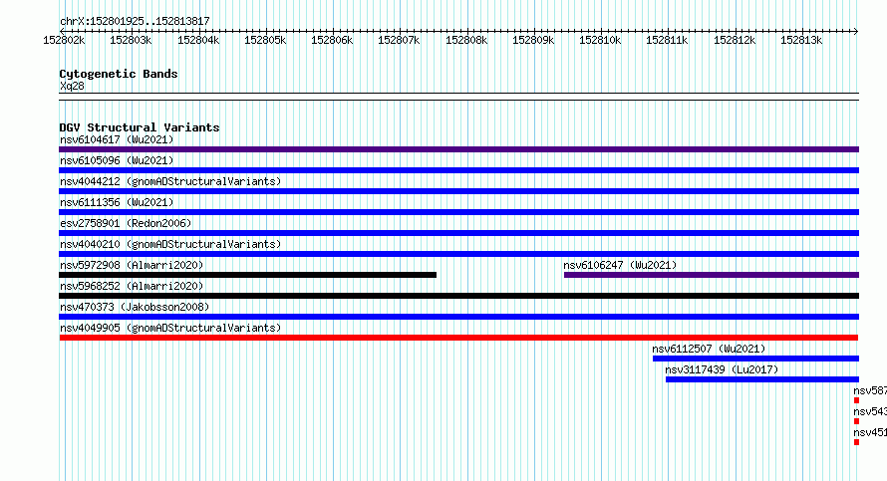
Task: Select the nsv3117439 (Lu2017) variant bar
Action: (x=762, y=379)
